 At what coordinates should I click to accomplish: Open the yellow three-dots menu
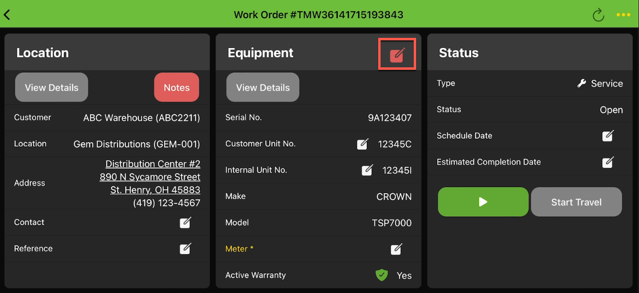point(623,15)
